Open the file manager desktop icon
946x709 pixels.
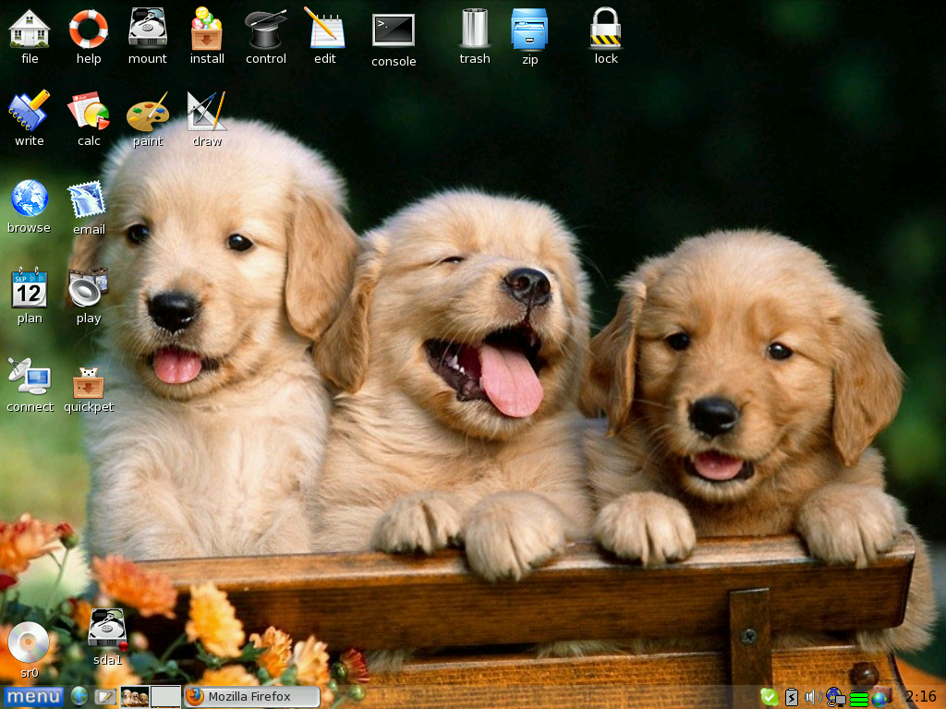(29, 29)
